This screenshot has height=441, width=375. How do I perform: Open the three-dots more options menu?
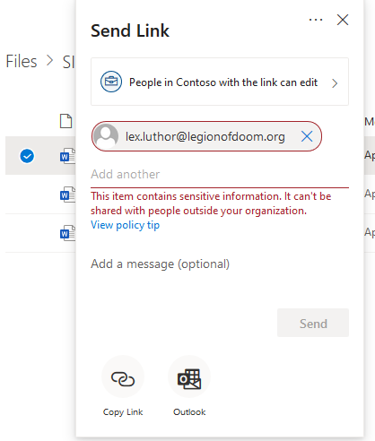coord(316,20)
